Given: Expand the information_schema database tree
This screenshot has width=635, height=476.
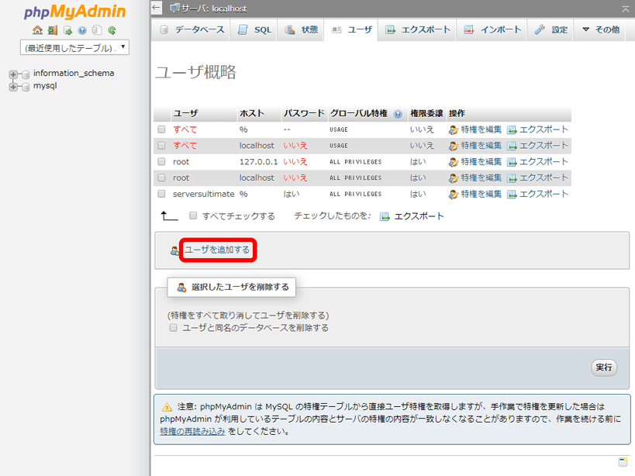Looking at the screenshot, I should coord(13,74).
